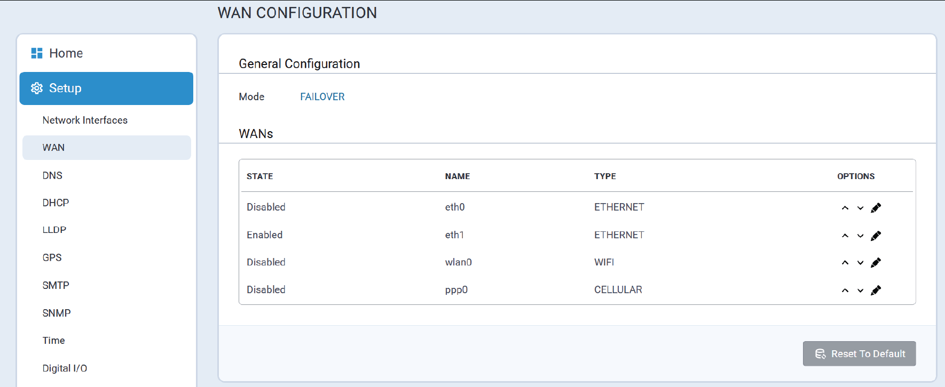Move eth1 up in priority
The image size is (945, 387).
(845, 236)
